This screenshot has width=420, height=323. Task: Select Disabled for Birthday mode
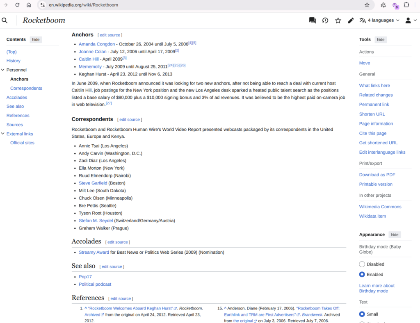[362, 264]
